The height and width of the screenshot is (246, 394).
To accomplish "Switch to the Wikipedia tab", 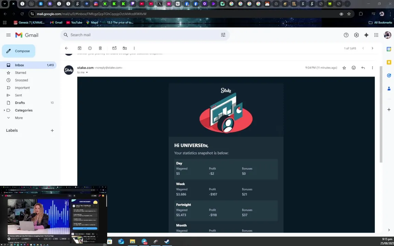I will coord(178,4).
